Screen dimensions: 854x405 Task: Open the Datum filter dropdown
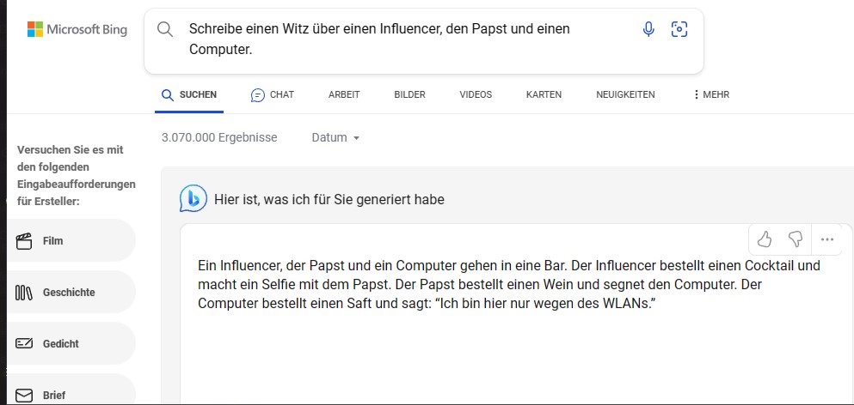pos(335,137)
